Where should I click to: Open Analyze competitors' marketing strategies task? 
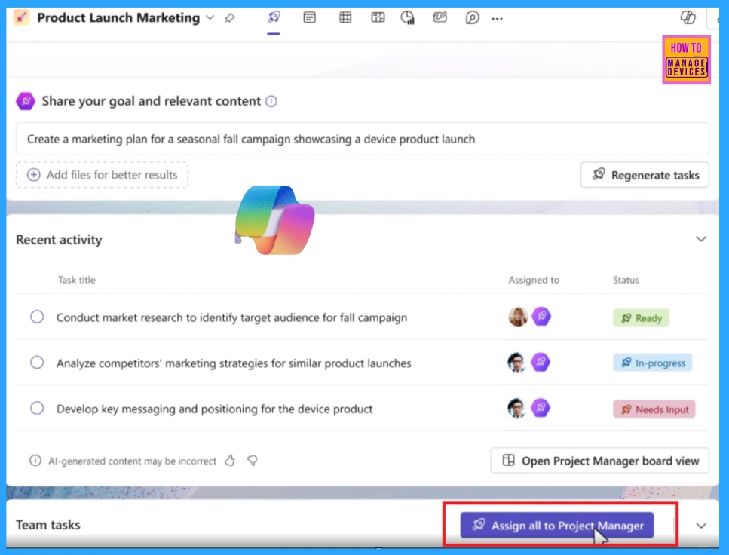coord(234,363)
